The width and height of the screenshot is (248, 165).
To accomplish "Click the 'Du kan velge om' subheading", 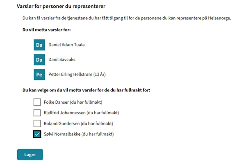I will [86, 90].
